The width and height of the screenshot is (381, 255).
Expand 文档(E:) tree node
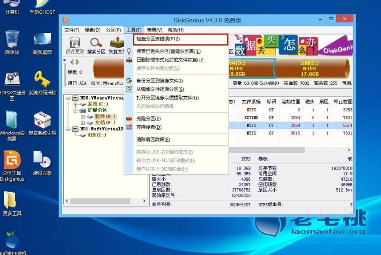(83, 123)
